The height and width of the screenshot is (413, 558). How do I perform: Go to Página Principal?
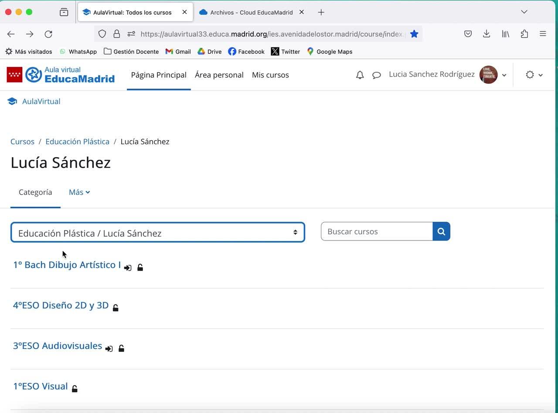click(x=159, y=75)
